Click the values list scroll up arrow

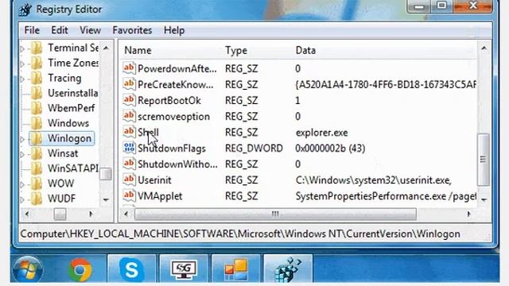coord(484,48)
